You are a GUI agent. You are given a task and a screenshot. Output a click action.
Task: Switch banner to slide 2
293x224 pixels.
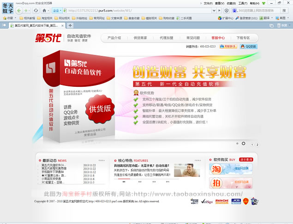(x=257, y=145)
